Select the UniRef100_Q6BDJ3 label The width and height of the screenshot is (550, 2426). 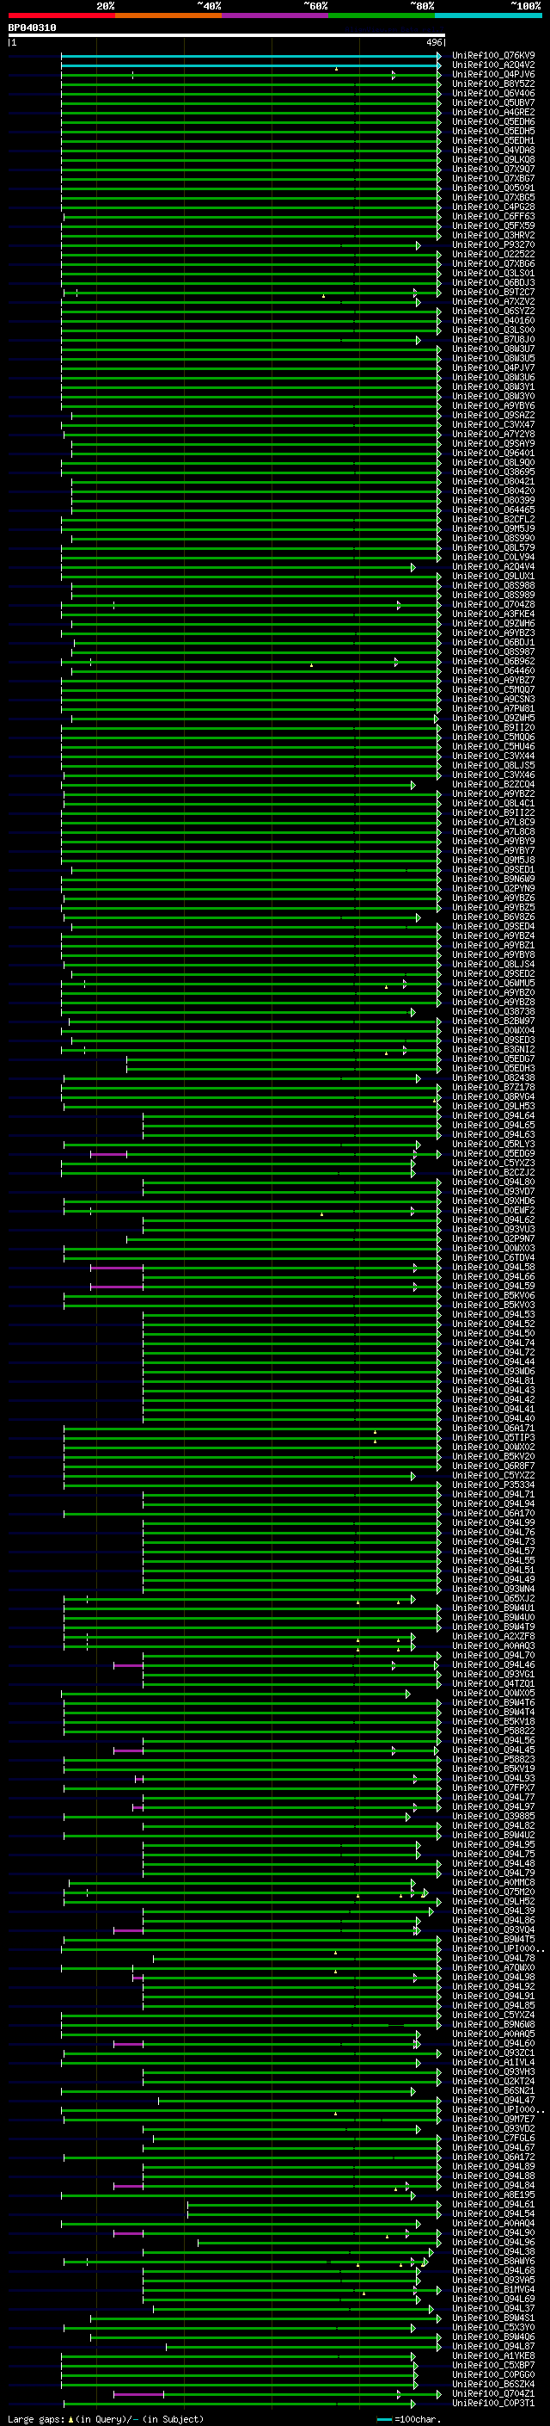pos(493,282)
